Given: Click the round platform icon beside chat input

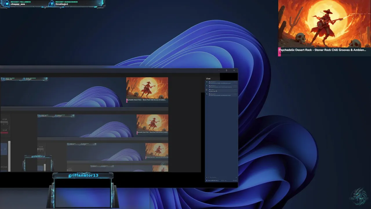Looking at the screenshot, I should coord(207,177).
